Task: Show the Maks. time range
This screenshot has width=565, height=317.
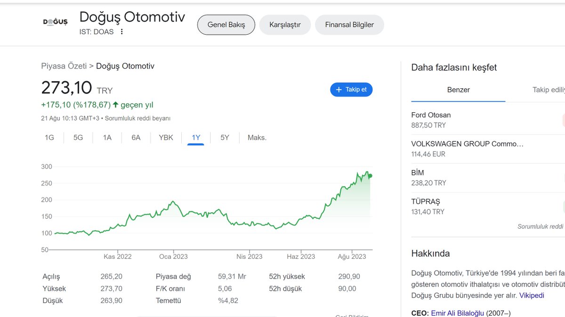Action: coord(257,138)
